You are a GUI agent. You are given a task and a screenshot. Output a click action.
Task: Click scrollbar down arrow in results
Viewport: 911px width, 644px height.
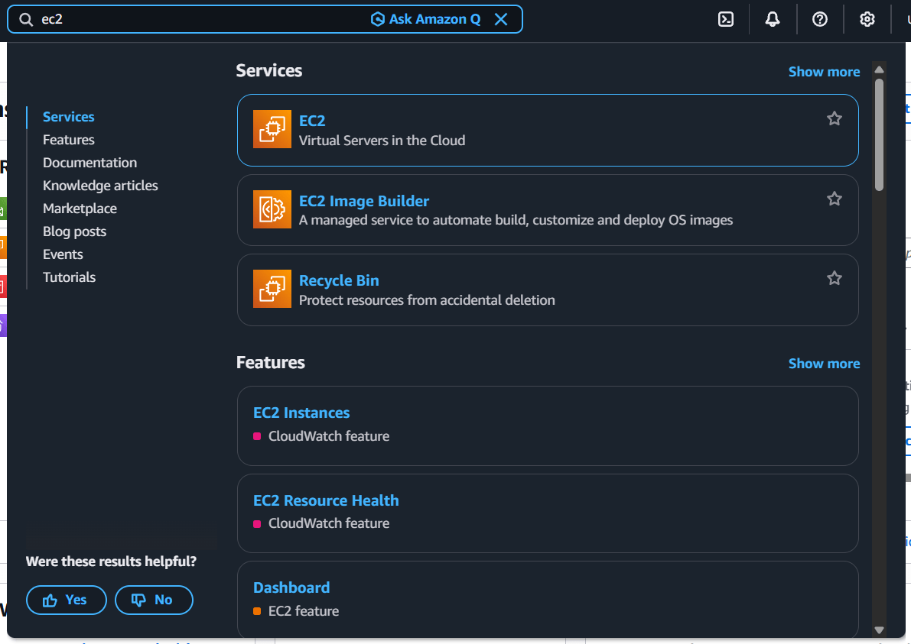click(x=879, y=629)
